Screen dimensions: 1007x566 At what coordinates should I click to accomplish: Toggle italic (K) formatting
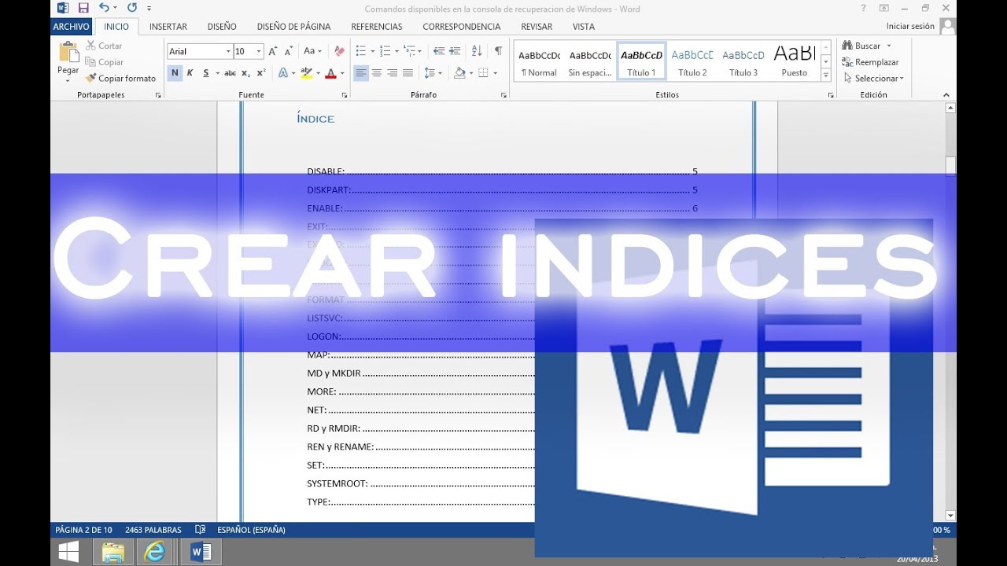[190, 73]
